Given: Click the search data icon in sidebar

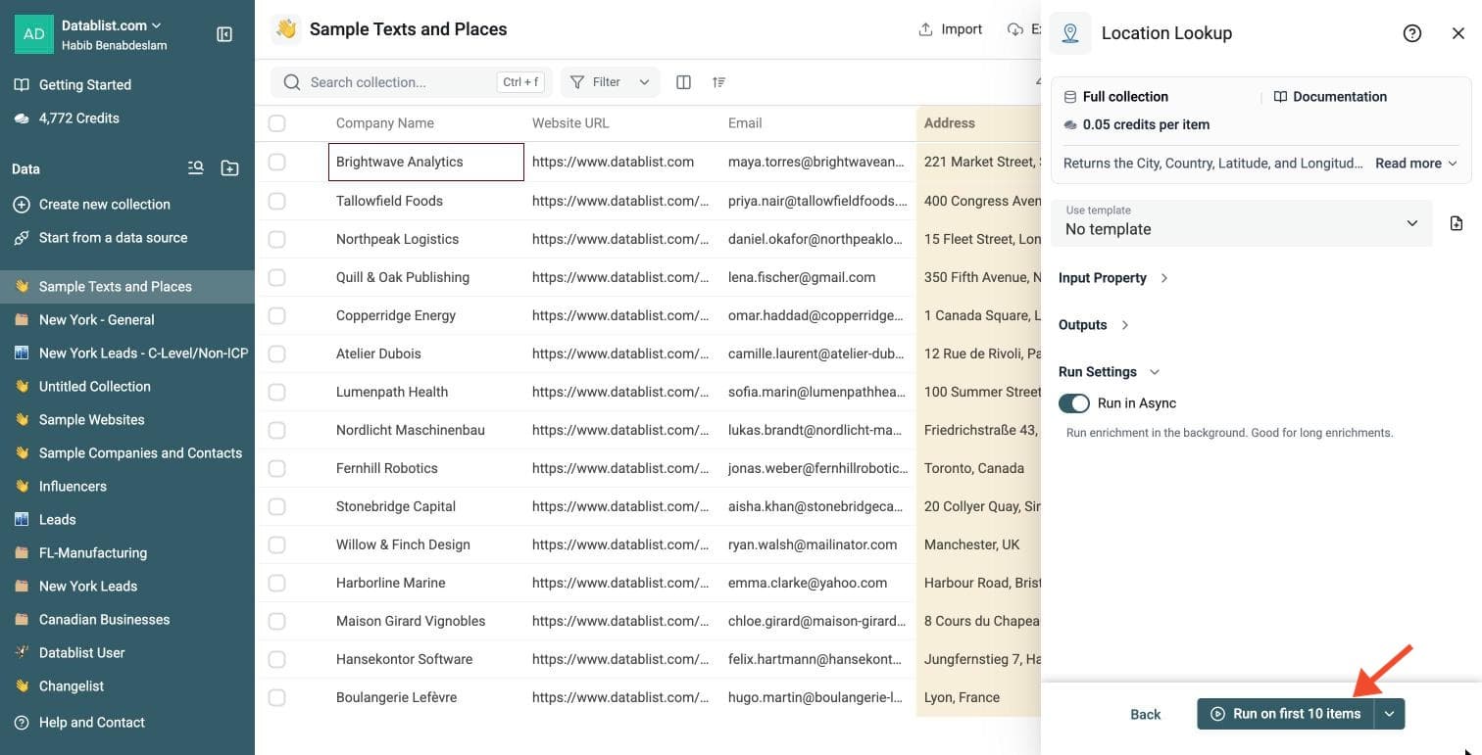Looking at the screenshot, I should click(x=196, y=168).
